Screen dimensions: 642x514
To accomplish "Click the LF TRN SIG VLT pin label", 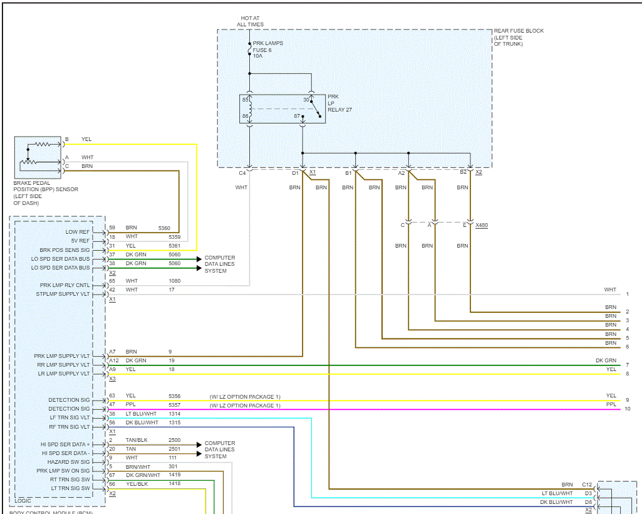I will pyautogui.click(x=70, y=417).
